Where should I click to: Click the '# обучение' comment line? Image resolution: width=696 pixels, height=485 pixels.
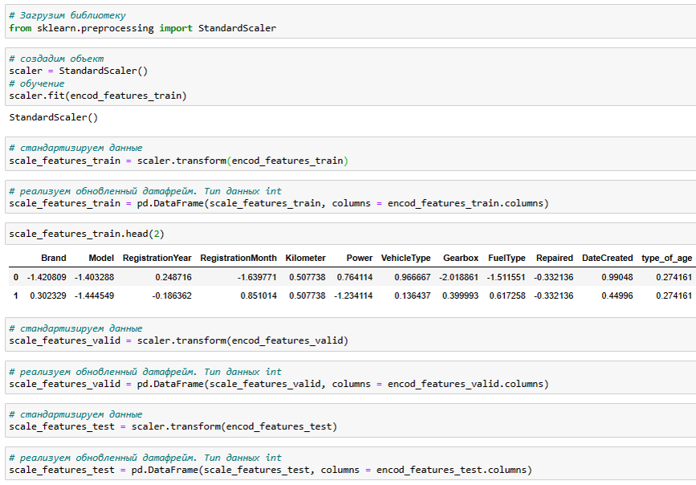click(x=37, y=84)
